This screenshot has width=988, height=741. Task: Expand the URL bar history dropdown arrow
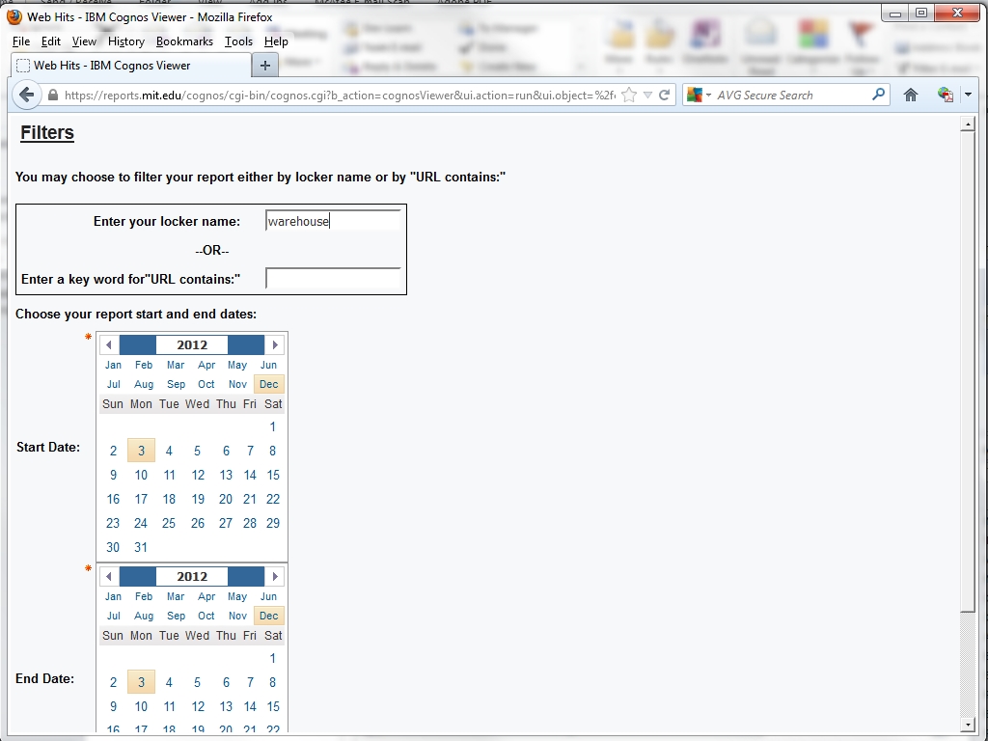tap(647, 95)
